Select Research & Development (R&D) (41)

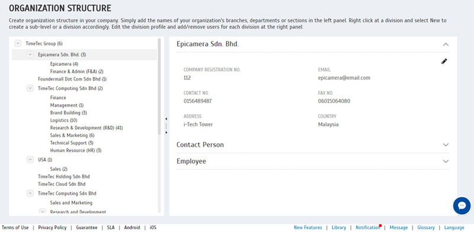(87, 128)
